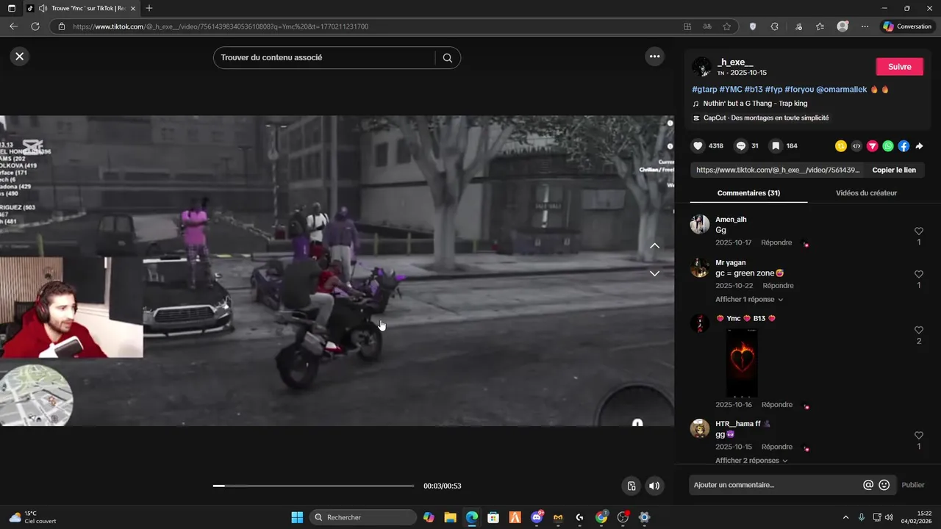941x529 pixels.
Task: Go to next video with down chevron
Action: [x=654, y=273]
